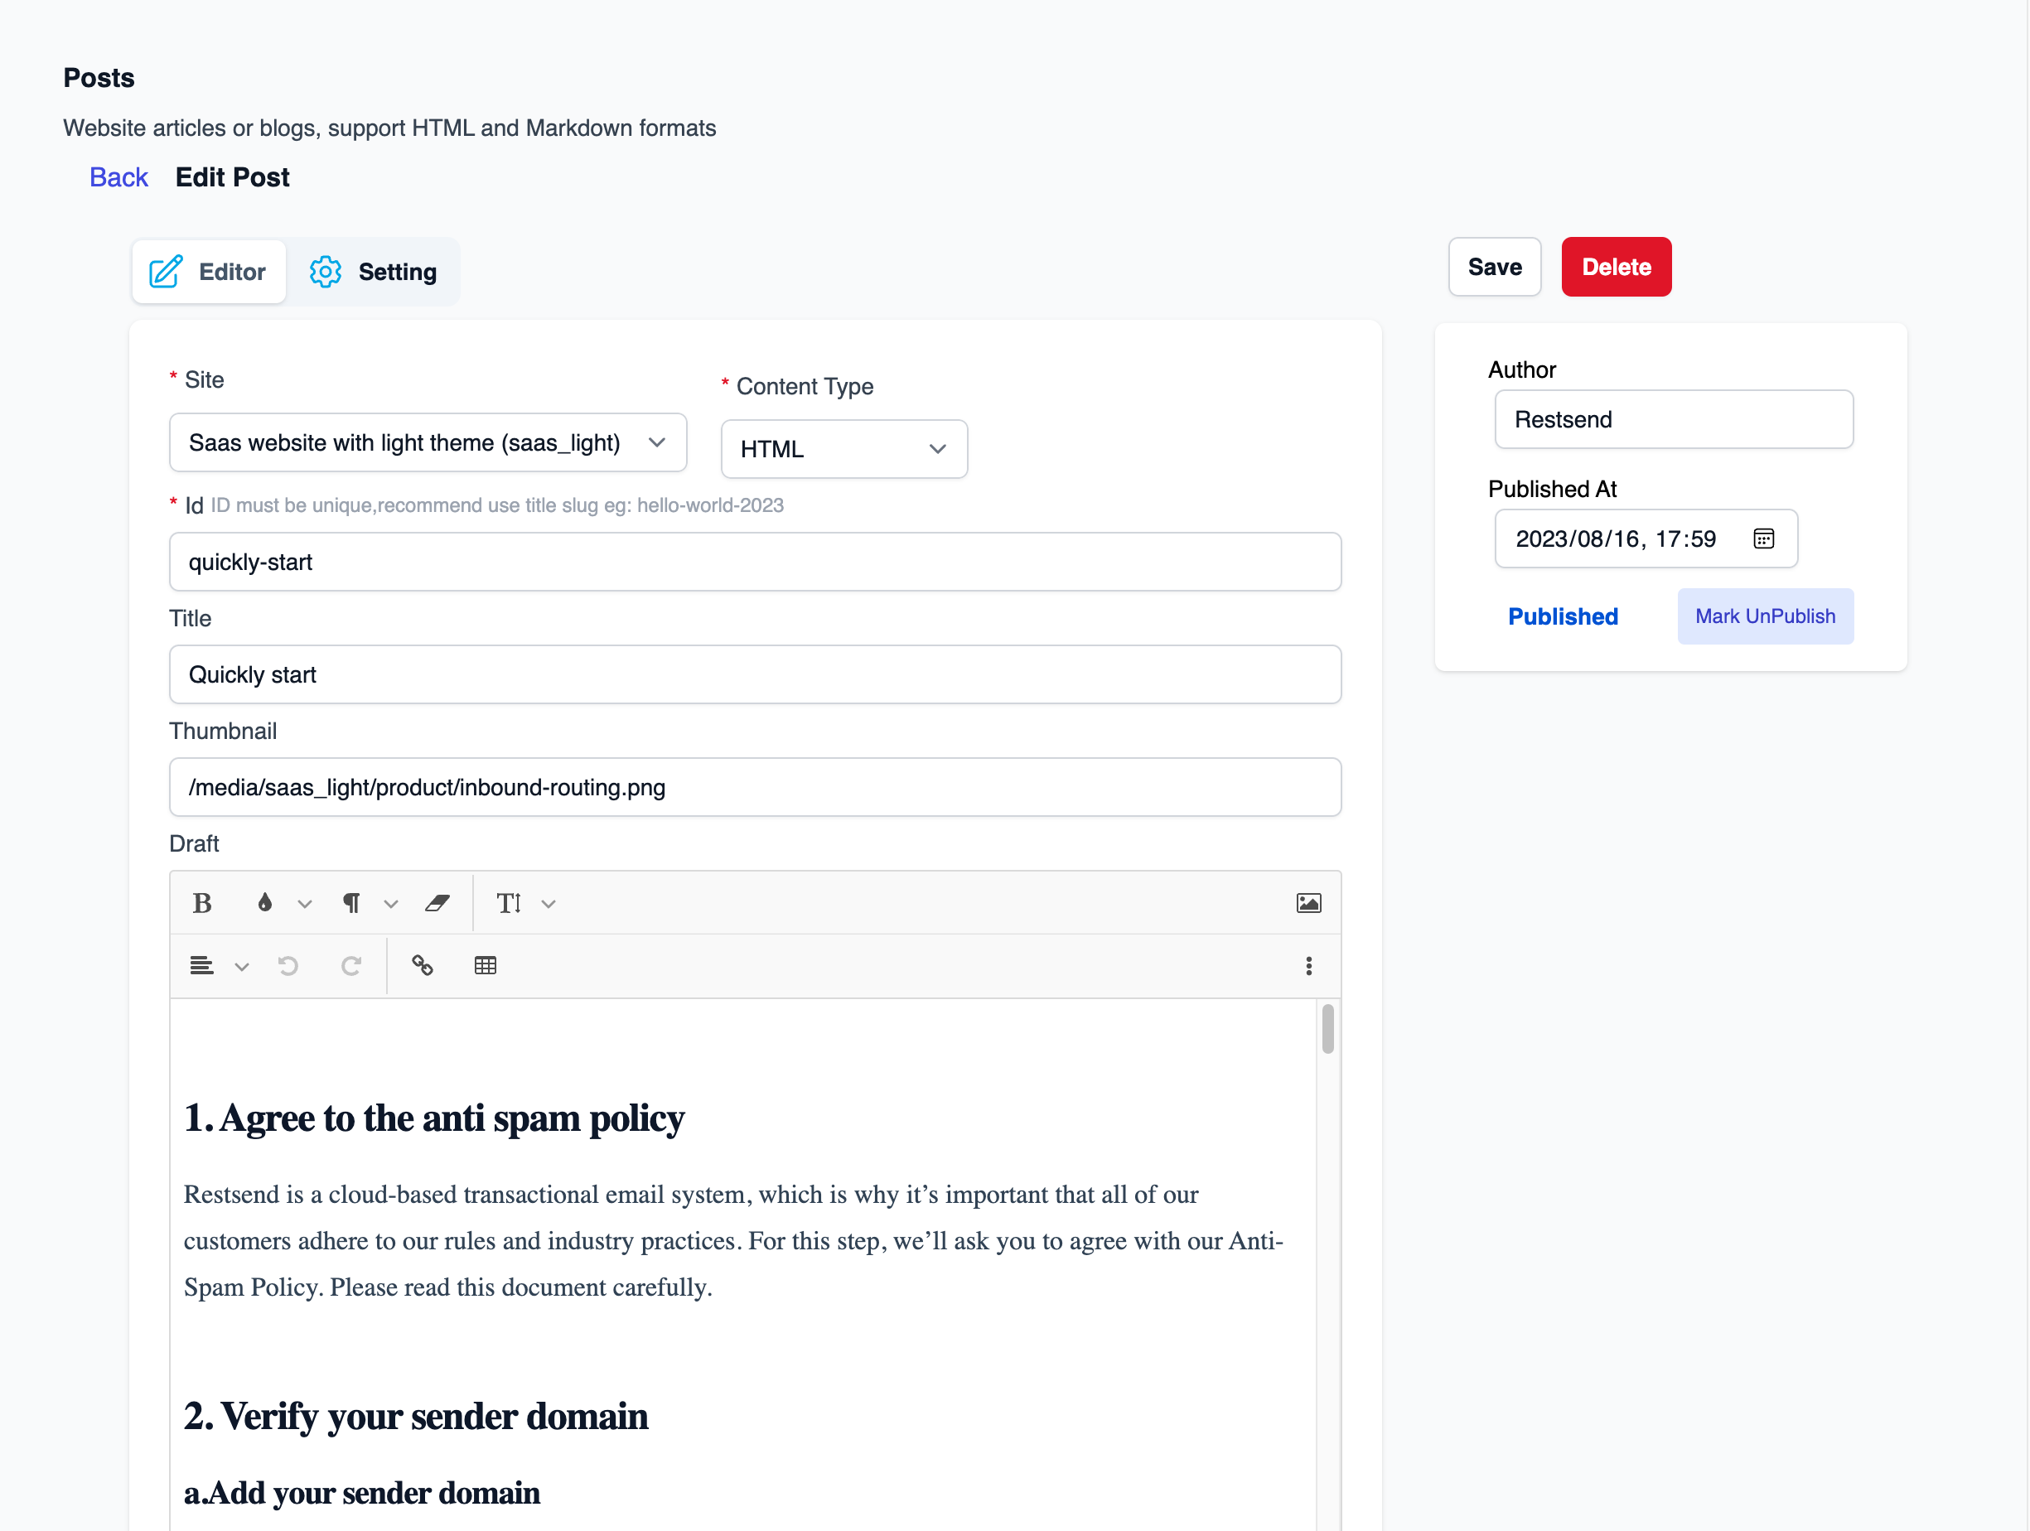The width and height of the screenshot is (2030, 1531).
Task: Switch to the Setting tab
Action: [x=374, y=272]
